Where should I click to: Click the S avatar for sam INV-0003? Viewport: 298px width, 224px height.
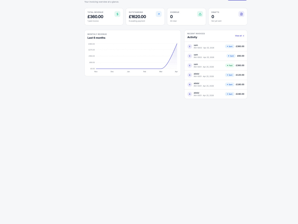click(x=190, y=47)
